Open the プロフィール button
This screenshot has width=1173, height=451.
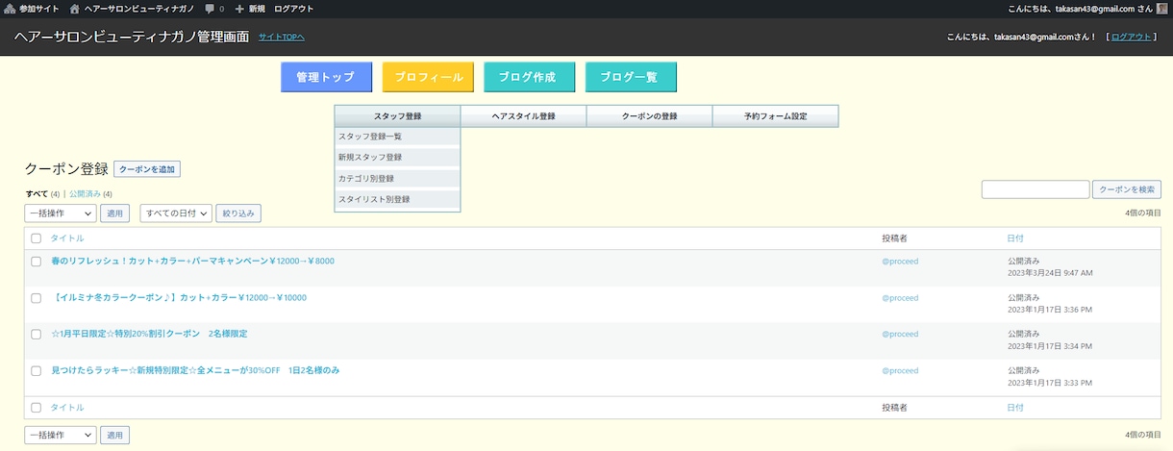pyautogui.click(x=428, y=77)
